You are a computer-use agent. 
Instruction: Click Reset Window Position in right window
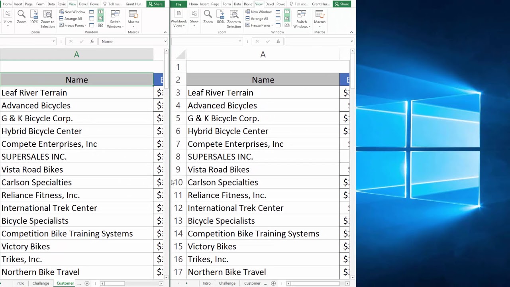[x=287, y=25]
